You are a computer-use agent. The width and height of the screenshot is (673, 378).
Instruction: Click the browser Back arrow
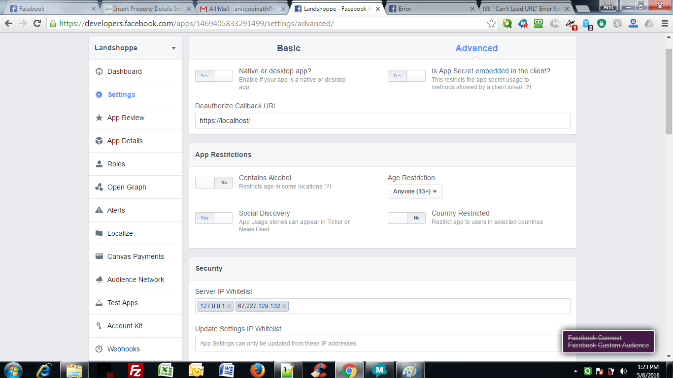(9, 23)
